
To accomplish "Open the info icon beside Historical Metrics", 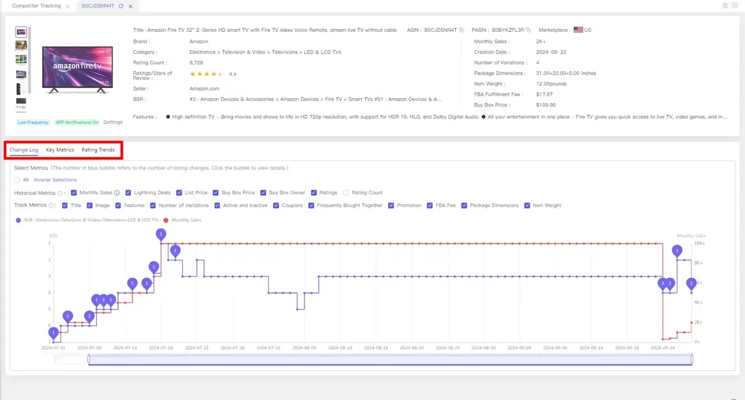I will tap(60, 194).
